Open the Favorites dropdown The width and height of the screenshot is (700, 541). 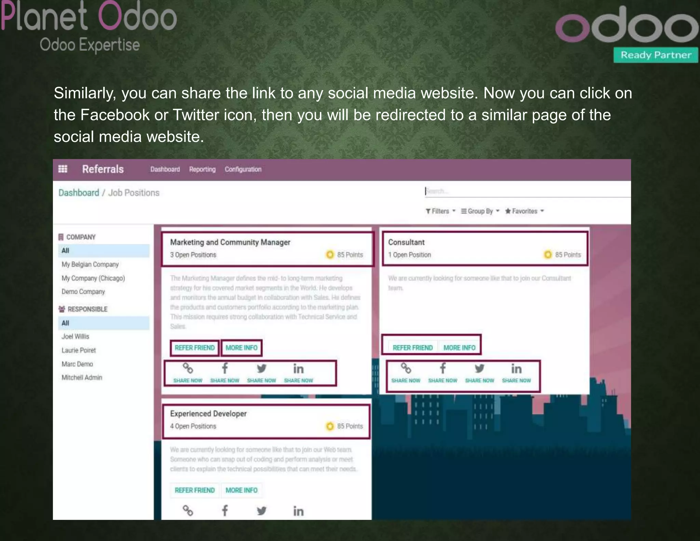click(525, 211)
